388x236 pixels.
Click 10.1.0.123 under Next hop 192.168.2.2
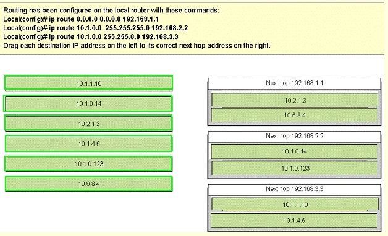click(295, 168)
